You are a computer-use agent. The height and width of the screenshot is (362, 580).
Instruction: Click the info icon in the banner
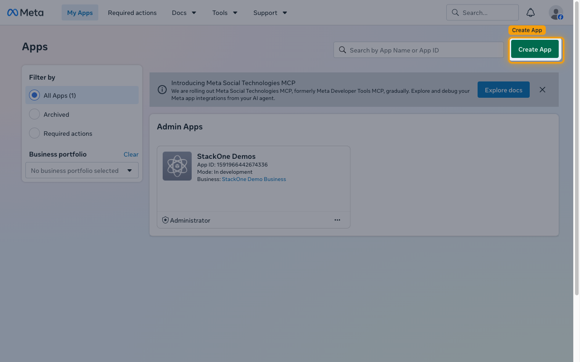pyautogui.click(x=162, y=90)
